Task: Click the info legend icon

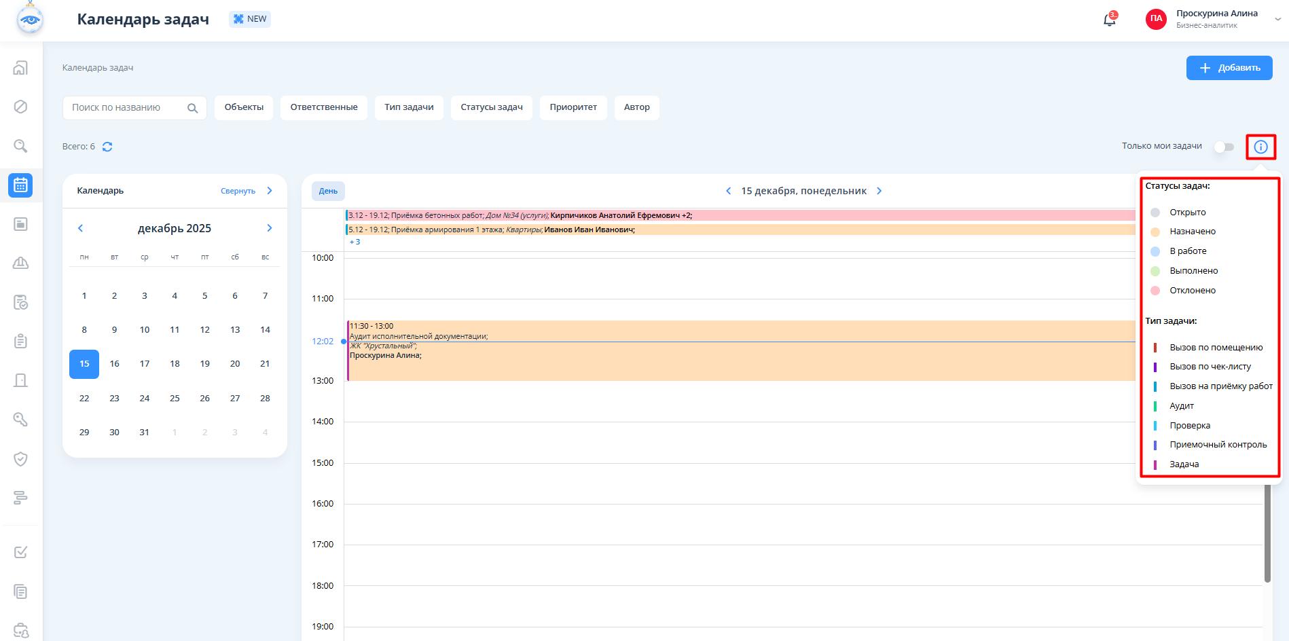Action: point(1260,147)
